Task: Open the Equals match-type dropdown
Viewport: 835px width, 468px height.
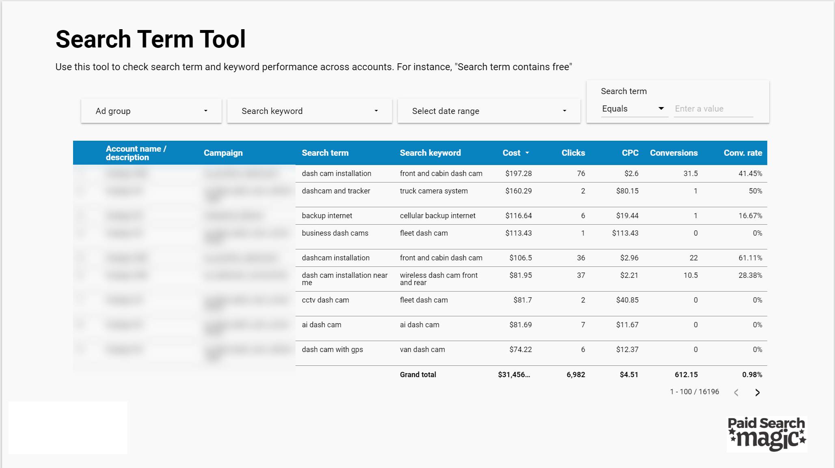Action: coord(633,109)
